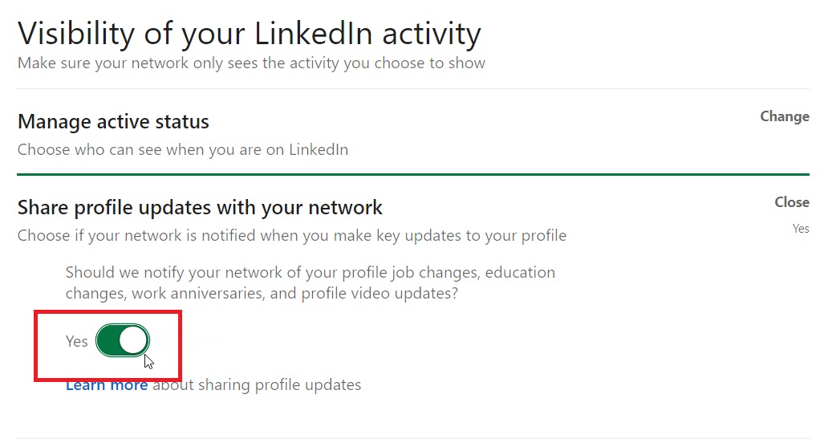Click the 'Make sure your network only sees' subtitle

(250, 63)
